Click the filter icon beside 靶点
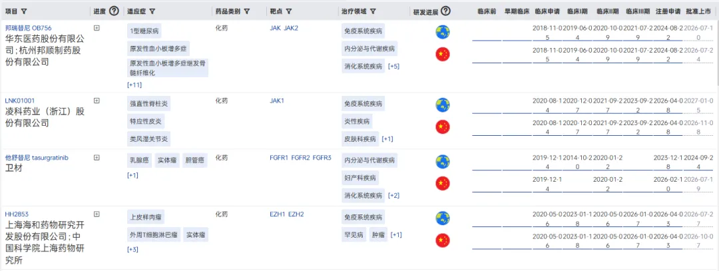 point(290,11)
